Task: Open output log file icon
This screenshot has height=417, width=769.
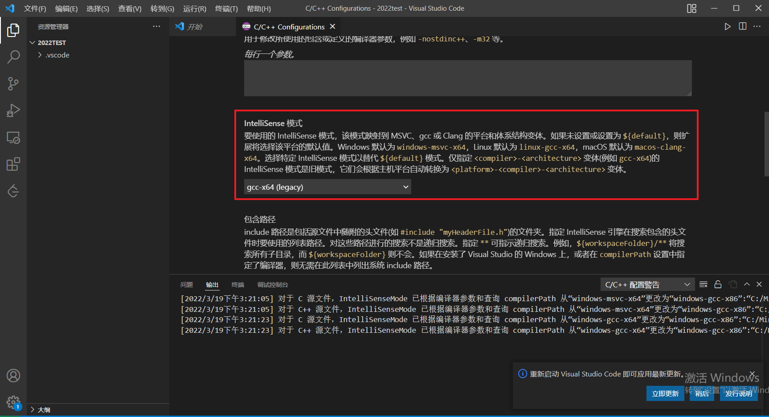Action: (733, 284)
